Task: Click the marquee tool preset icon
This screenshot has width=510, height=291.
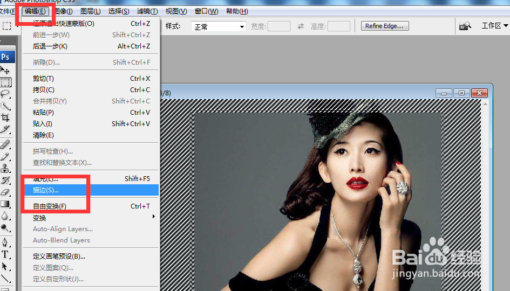Action: (x=6, y=26)
